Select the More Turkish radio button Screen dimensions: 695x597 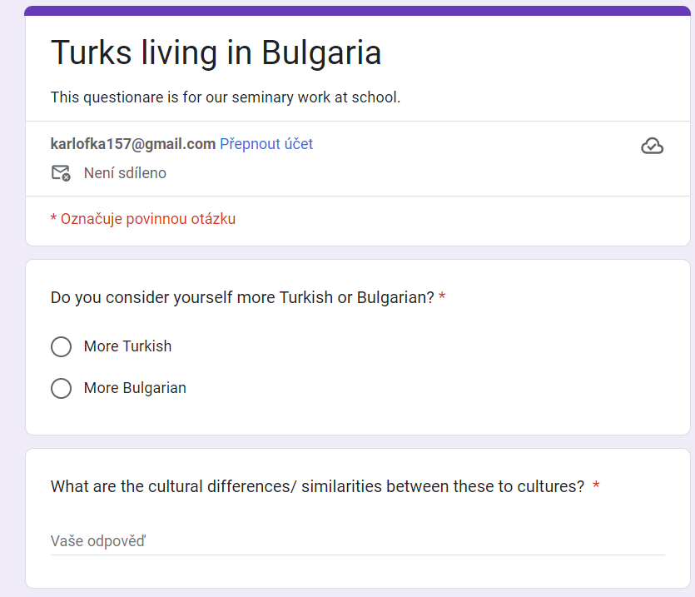click(61, 346)
